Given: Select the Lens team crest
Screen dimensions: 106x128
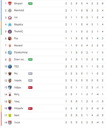Looking at the screenshot, I should pos(10,101).
